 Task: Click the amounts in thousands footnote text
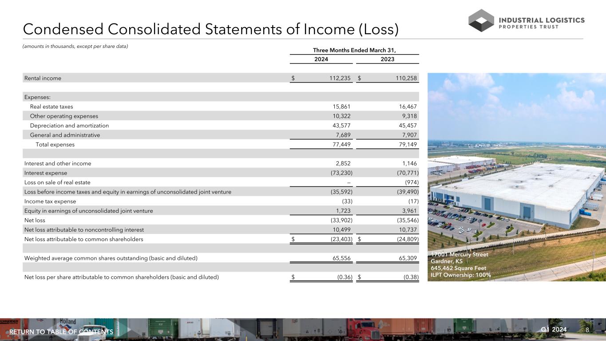point(75,47)
